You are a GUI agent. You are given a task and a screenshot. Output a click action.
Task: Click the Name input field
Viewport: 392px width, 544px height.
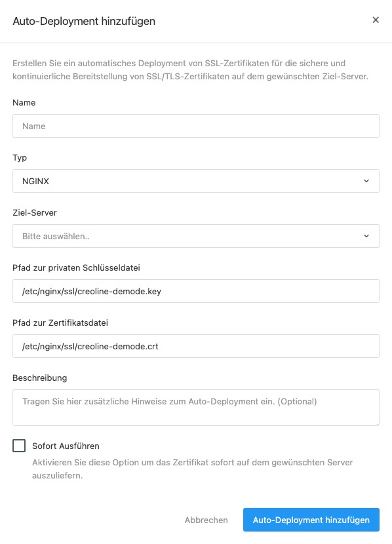[195, 126]
